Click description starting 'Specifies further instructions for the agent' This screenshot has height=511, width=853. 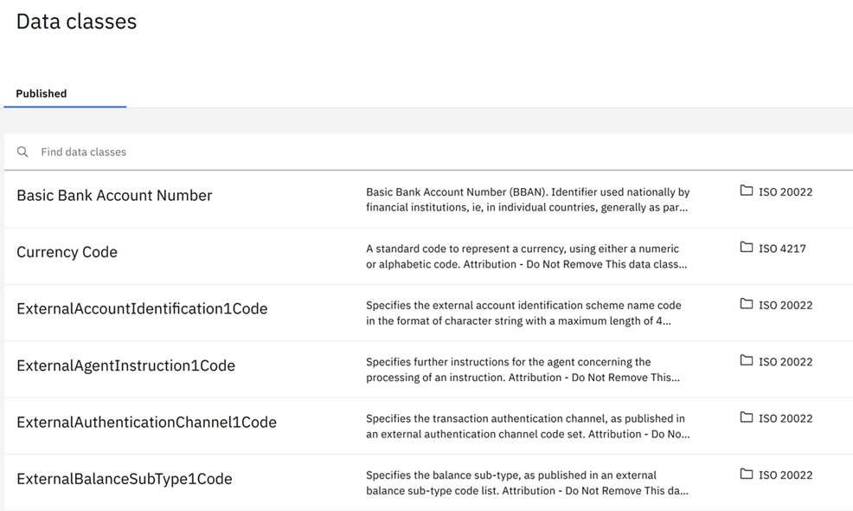523,369
